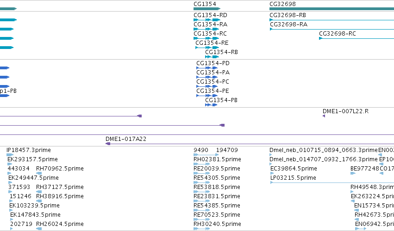
Task: Select EST RH70962.5prime
Action: click(60, 169)
